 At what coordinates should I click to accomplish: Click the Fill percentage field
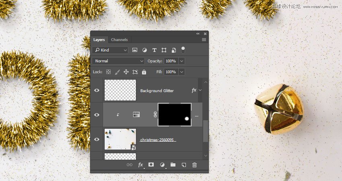tap(171, 72)
